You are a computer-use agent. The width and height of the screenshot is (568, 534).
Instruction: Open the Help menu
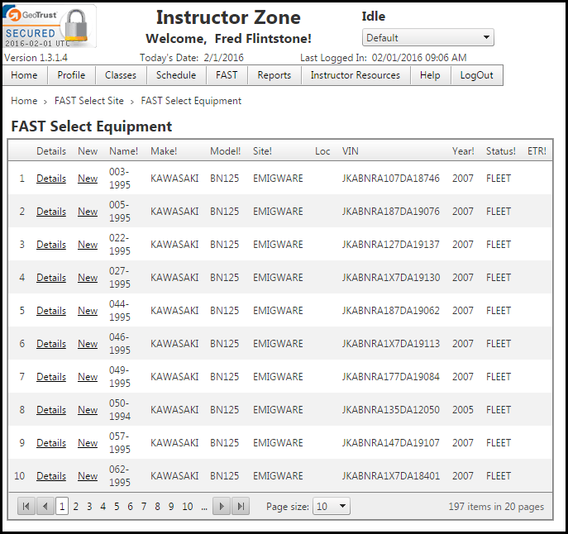[x=430, y=75]
